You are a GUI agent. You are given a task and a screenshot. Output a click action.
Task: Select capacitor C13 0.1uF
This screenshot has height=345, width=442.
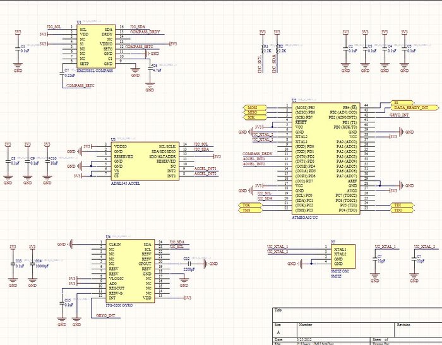pyautogui.click(x=13, y=264)
